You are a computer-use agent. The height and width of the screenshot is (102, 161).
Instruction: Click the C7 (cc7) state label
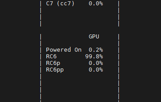(x=60, y=4)
